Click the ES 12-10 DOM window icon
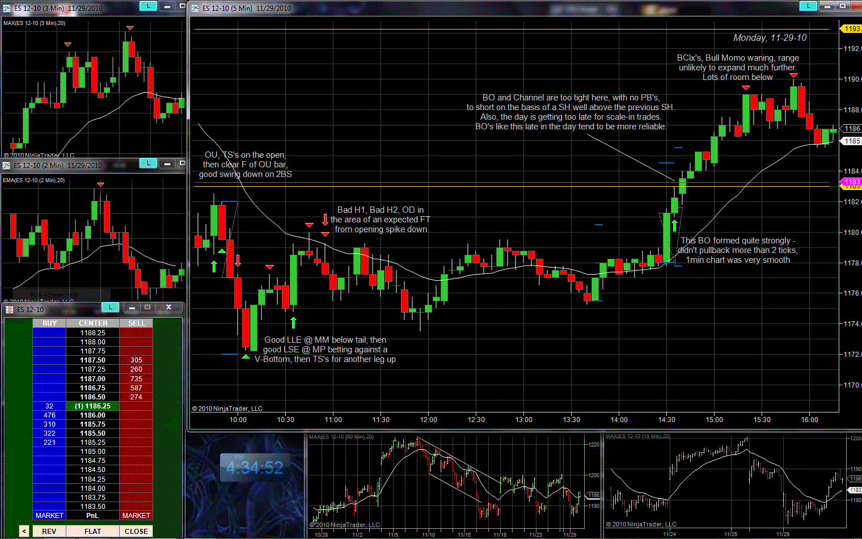 pyautogui.click(x=10, y=309)
